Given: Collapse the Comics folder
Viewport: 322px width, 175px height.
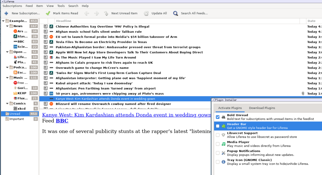Looking at the screenshot, I should 7,103.
